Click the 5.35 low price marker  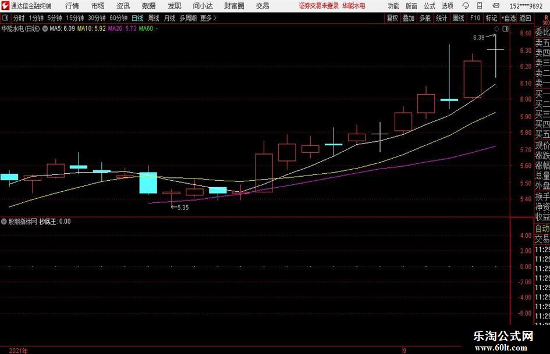tap(180, 208)
